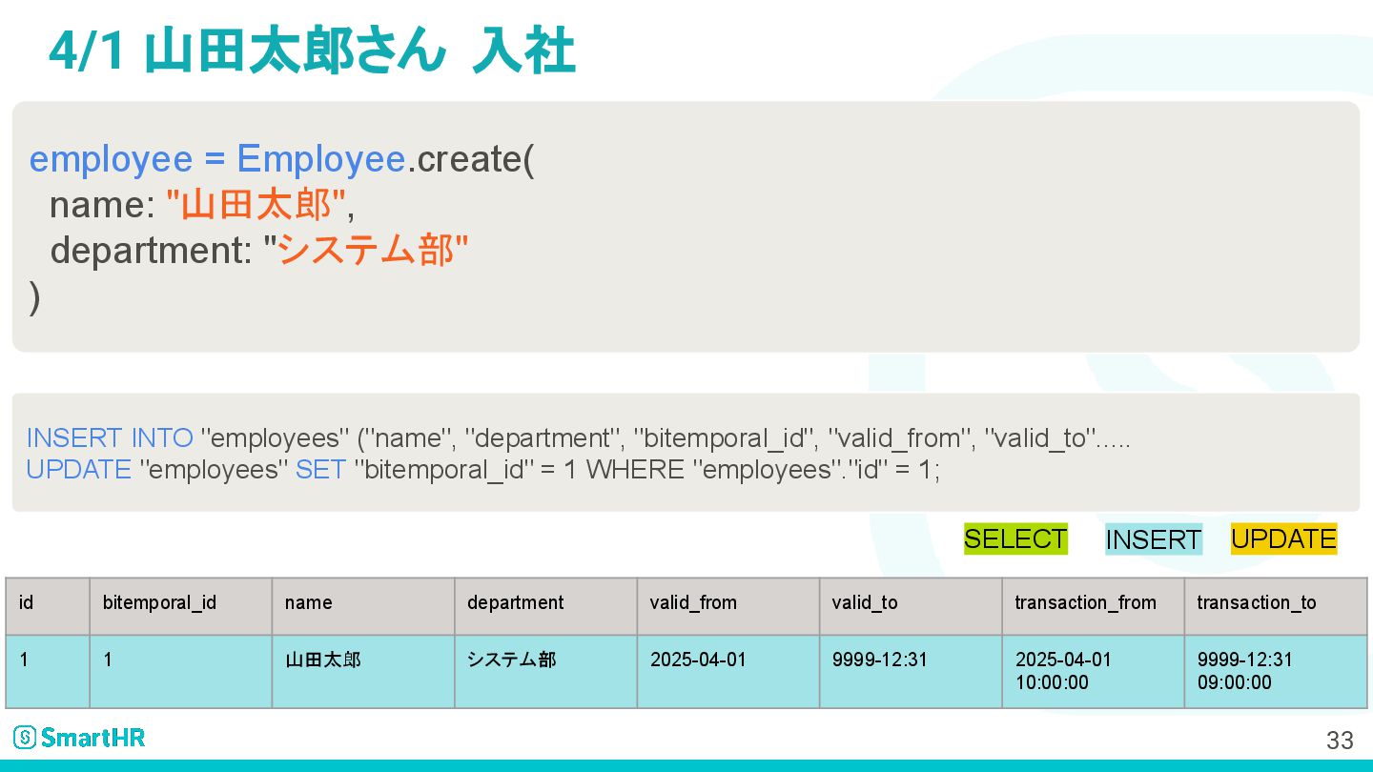Click the 'valid_from' column header
This screenshot has height=772, width=1373.
coord(728,606)
